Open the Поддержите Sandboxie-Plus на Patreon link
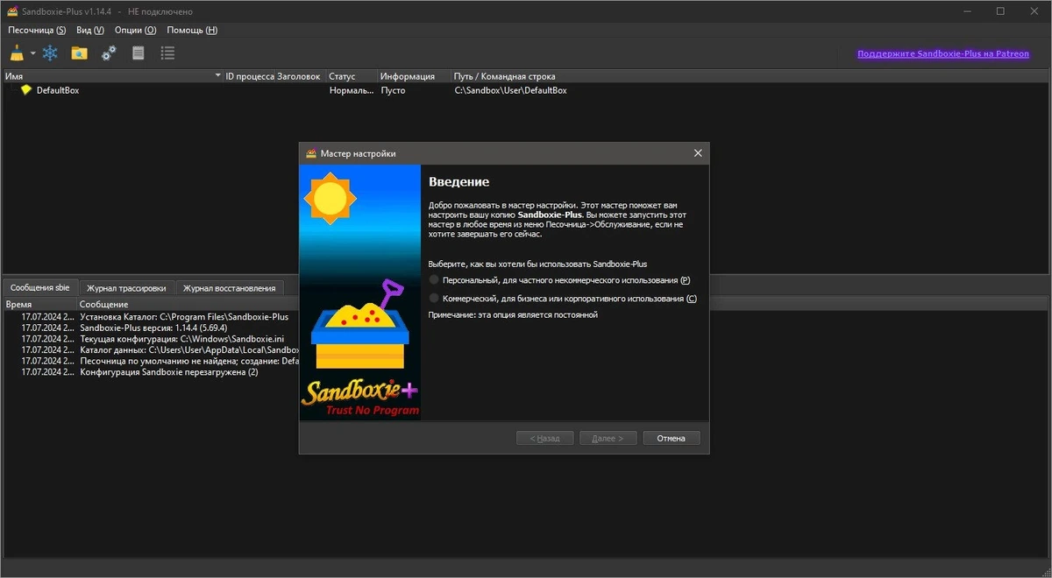Image resolution: width=1052 pixels, height=578 pixels. pos(943,53)
